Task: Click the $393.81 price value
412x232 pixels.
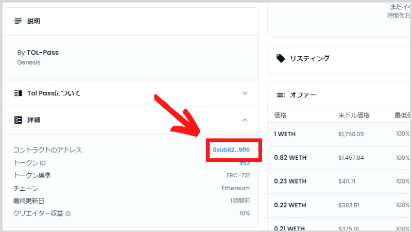Action: 349,205
